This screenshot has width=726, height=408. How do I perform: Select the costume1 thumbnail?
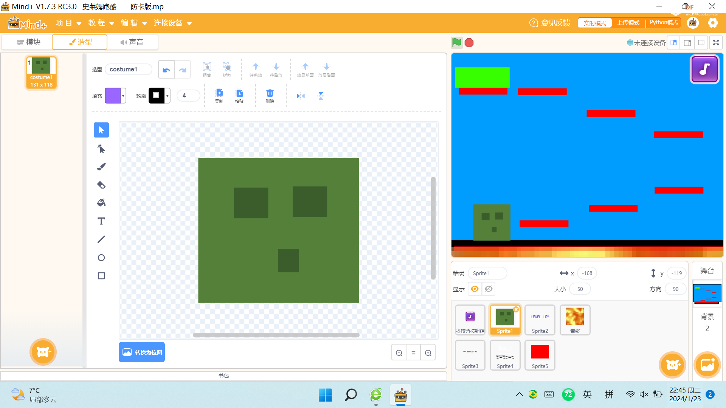(x=41, y=73)
